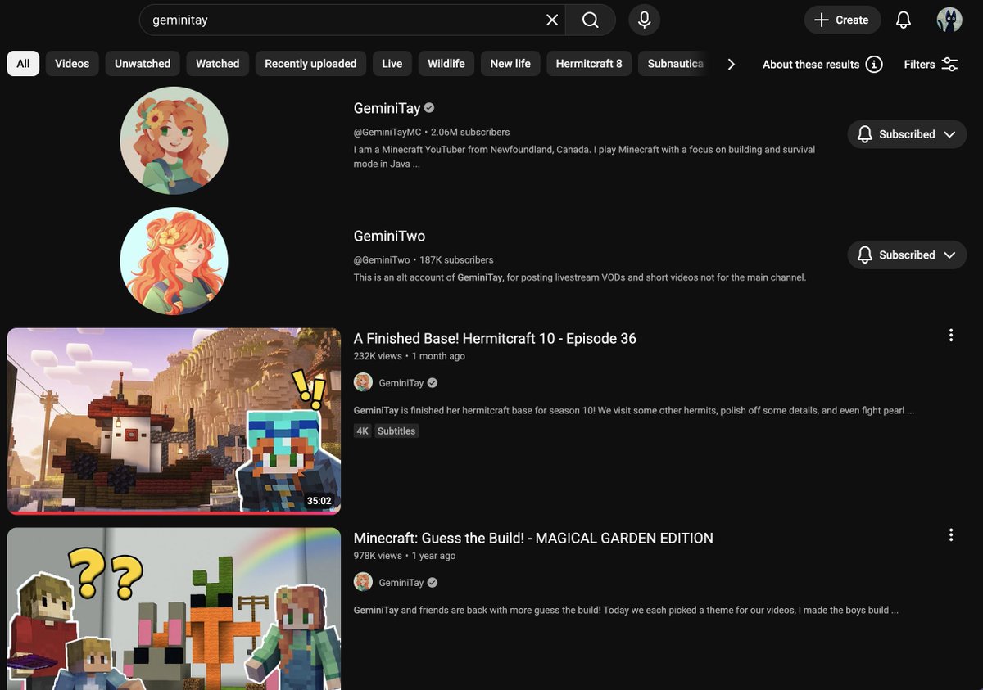Click the GeminiTwo alt account description

[580, 277]
